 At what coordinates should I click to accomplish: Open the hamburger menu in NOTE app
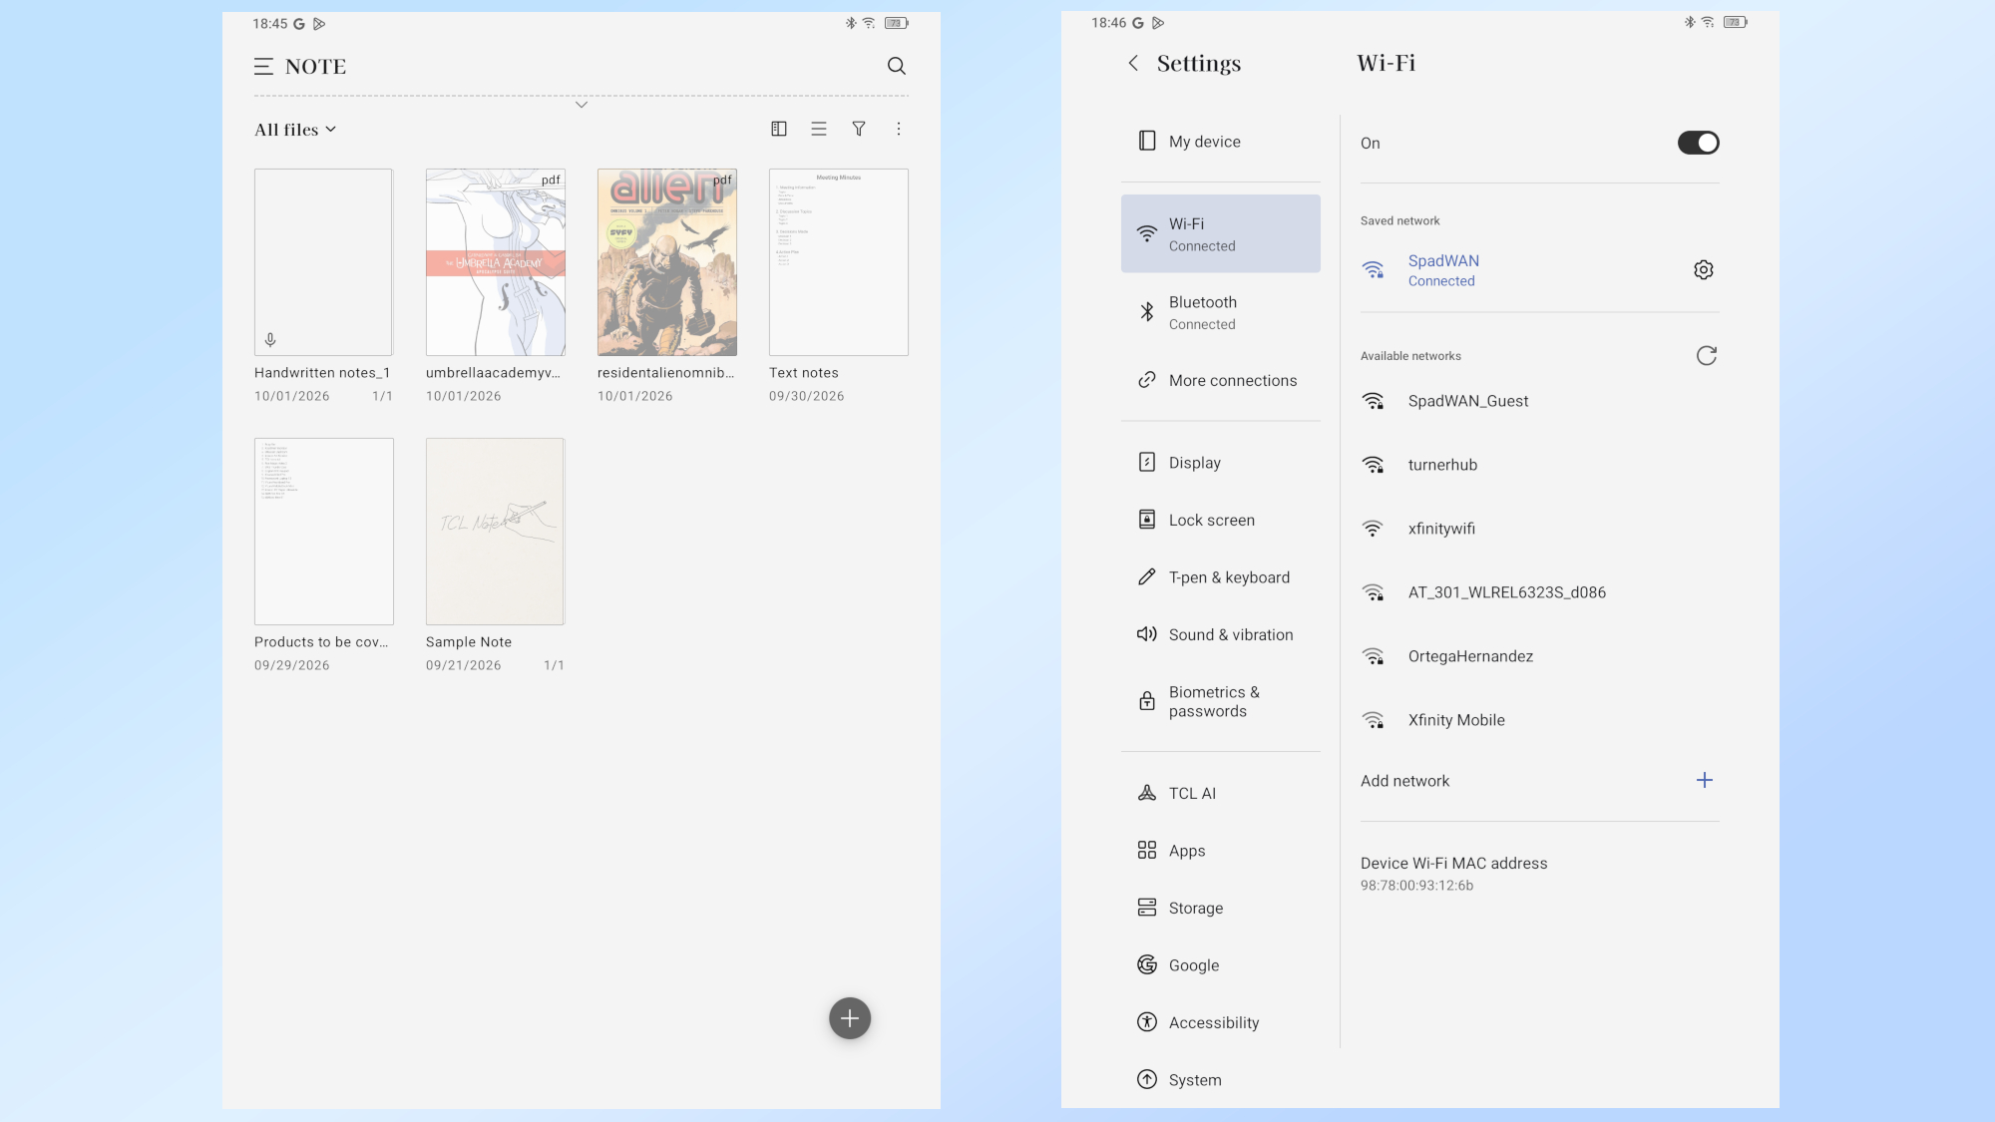click(x=263, y=67)
